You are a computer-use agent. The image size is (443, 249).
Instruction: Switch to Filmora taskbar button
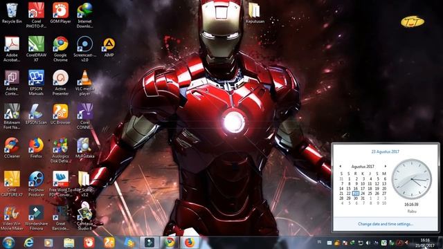tap(150, 243)
